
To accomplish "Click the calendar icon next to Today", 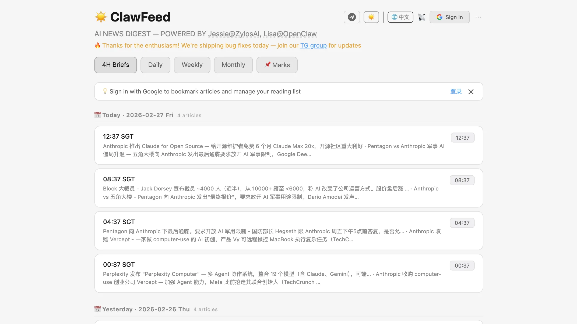I will pos(97,115).
